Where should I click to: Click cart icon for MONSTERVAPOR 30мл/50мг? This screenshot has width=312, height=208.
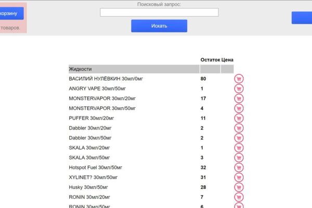coord(239,108)
